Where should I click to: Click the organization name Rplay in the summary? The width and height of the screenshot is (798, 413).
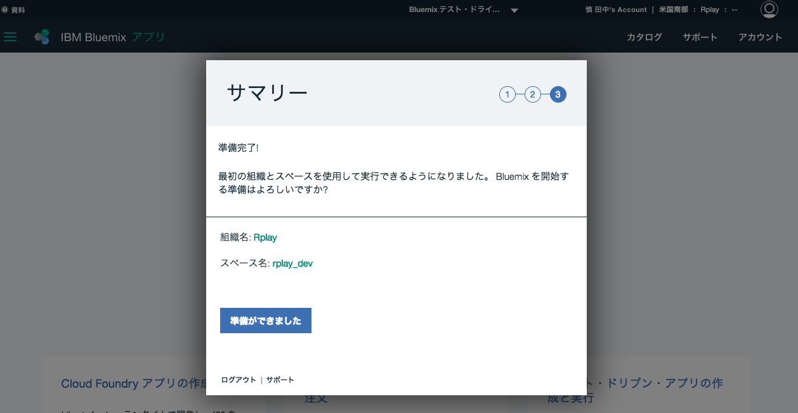(x=265, y=238)
